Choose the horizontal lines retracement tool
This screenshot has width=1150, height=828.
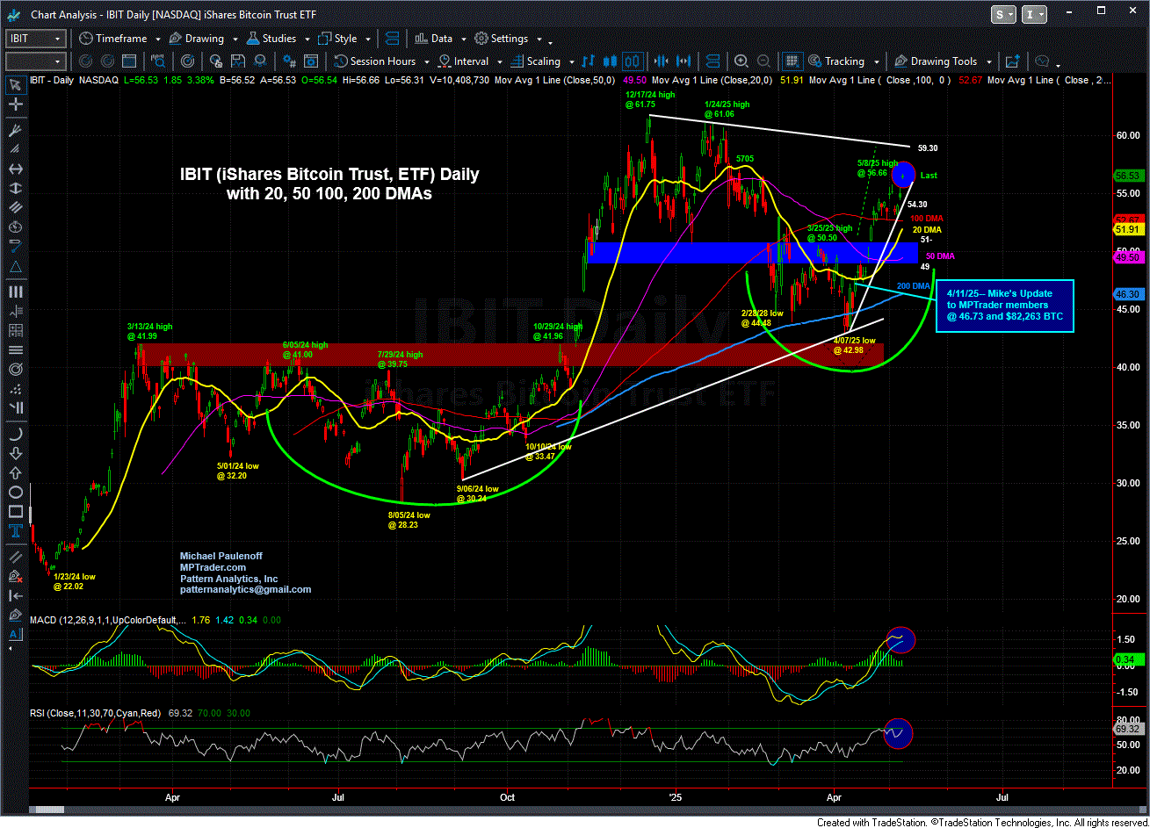click(17, 352)
